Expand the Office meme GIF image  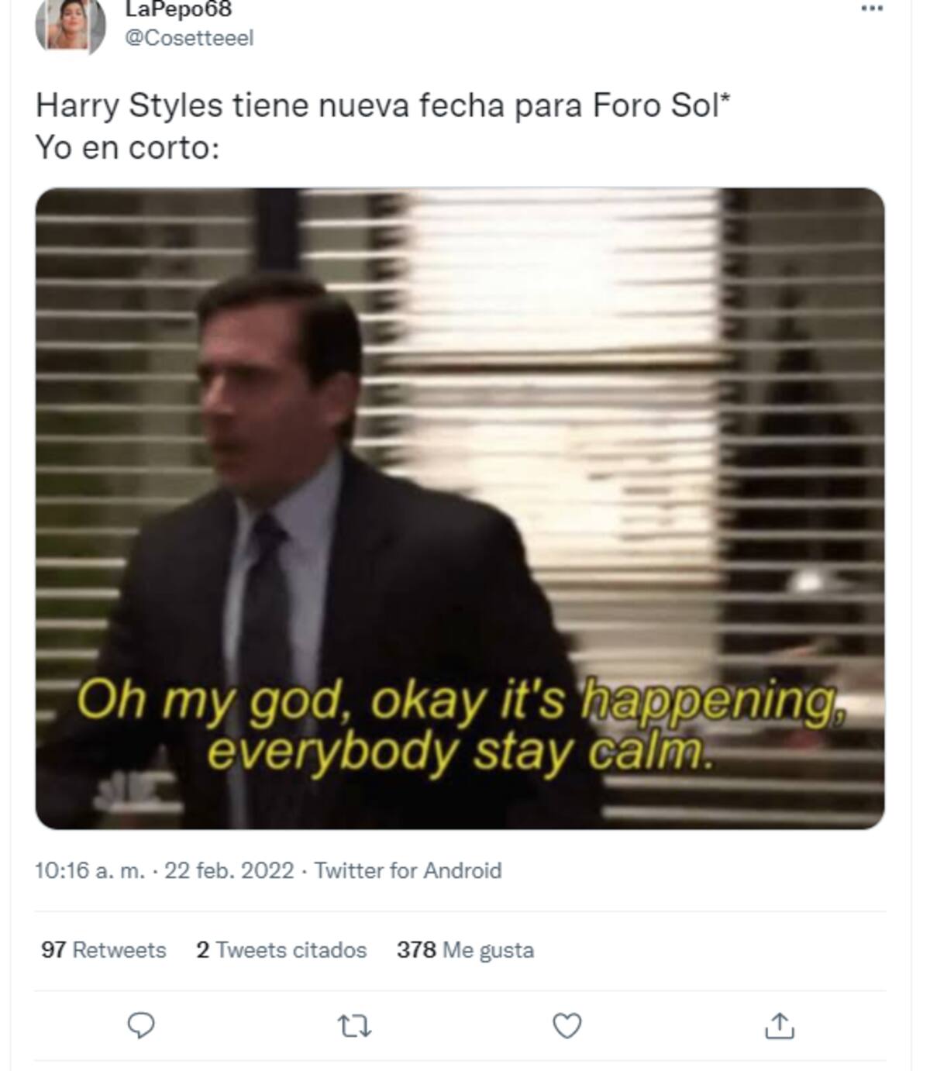point(460,508)
